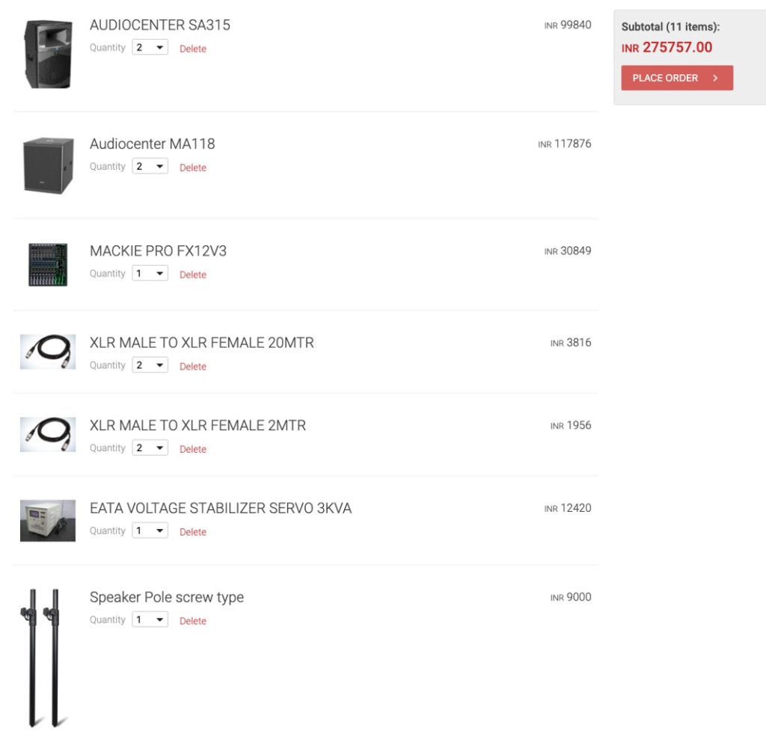The width and height of the screenshot is (766, 737).
Task: Delete Audiocenter MA118 from the cart
Action: point(193,168)
